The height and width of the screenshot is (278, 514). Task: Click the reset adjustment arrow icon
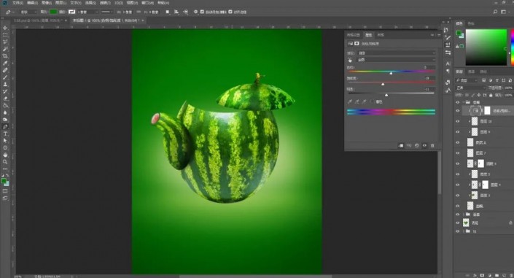point(416,145)
